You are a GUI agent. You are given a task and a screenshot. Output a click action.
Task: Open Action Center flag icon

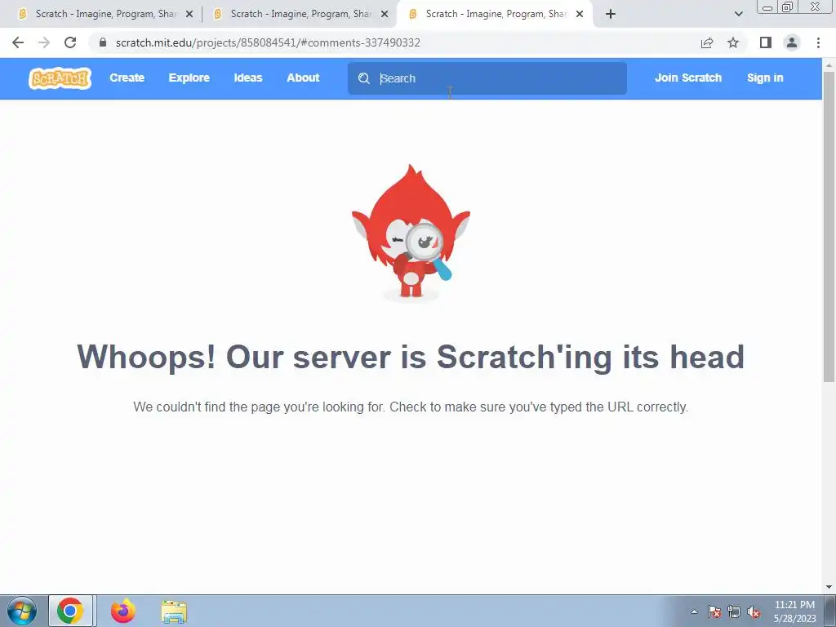714,612
